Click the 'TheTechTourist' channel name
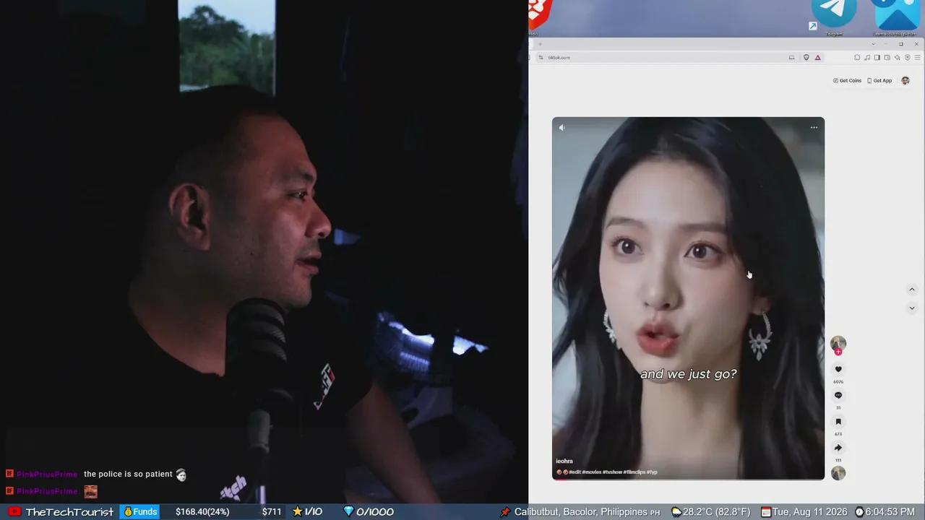 pyautogui.click(x=69, y=511)
